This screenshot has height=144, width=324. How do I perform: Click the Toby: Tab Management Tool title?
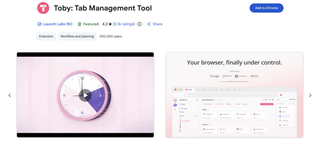(103, 8)
